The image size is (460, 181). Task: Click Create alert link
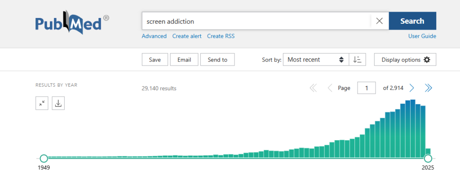tap(187, 36)
